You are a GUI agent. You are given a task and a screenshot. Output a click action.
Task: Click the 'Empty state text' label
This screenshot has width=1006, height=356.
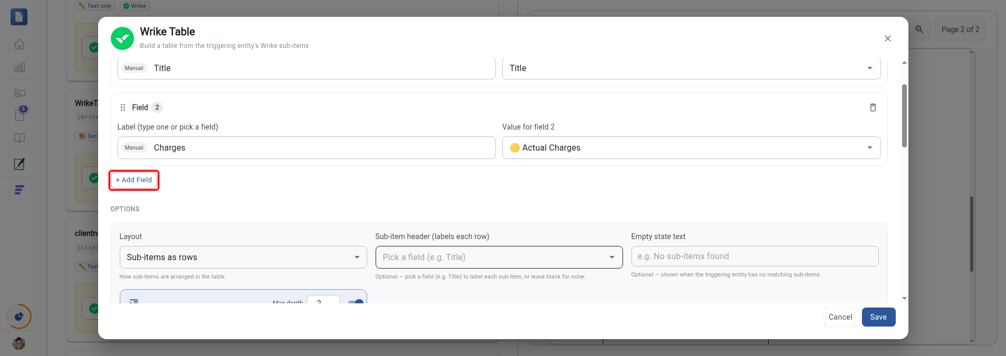coord(658,236)
